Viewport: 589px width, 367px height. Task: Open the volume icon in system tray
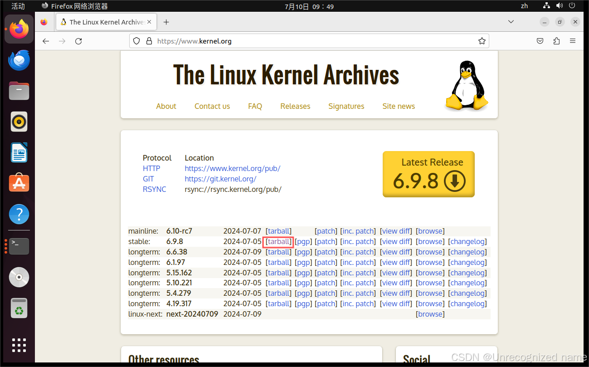coord(560,6)
